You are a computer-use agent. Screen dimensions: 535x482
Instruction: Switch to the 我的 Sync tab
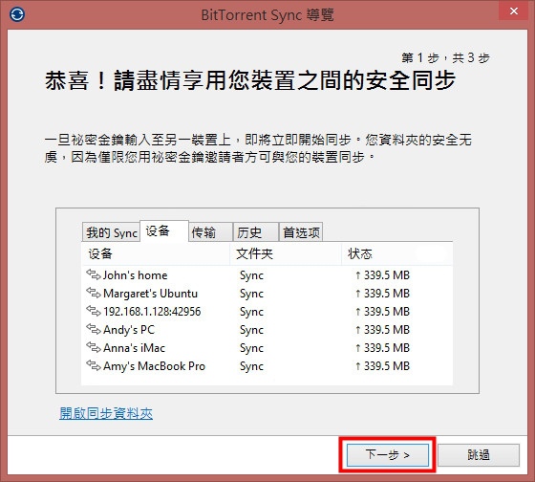tap(111, 232)
